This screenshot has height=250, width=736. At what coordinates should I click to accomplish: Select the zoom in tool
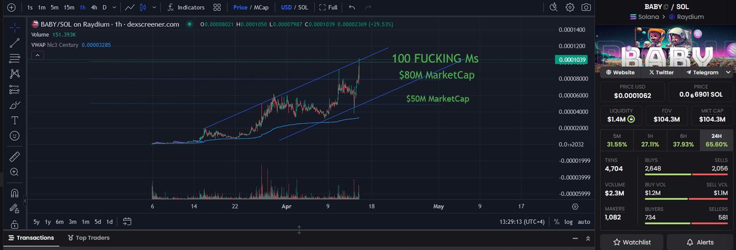(x=15, y=172)
